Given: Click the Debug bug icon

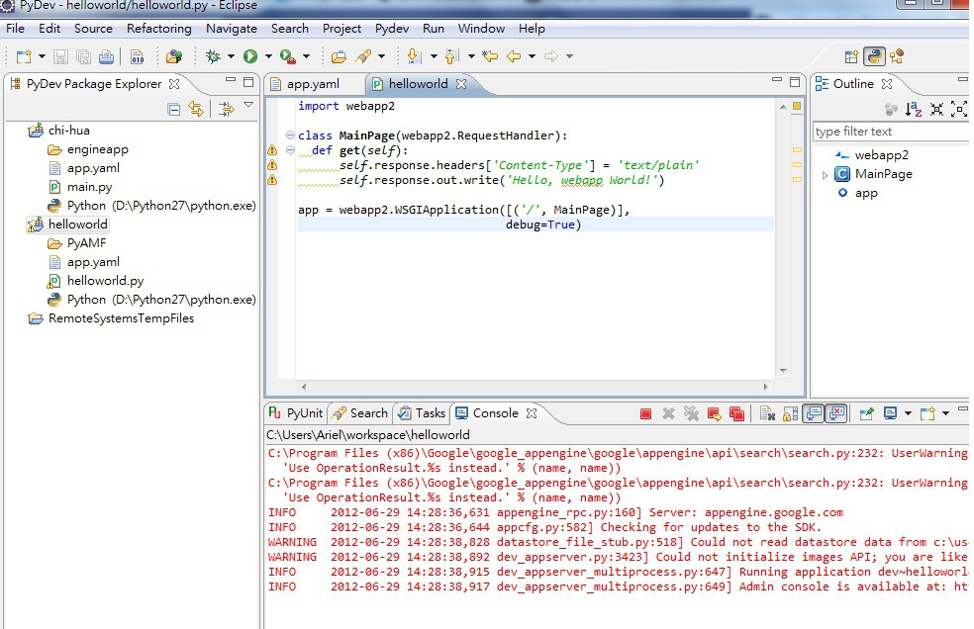Looking at the screenshot, I should tap(212, 56).
